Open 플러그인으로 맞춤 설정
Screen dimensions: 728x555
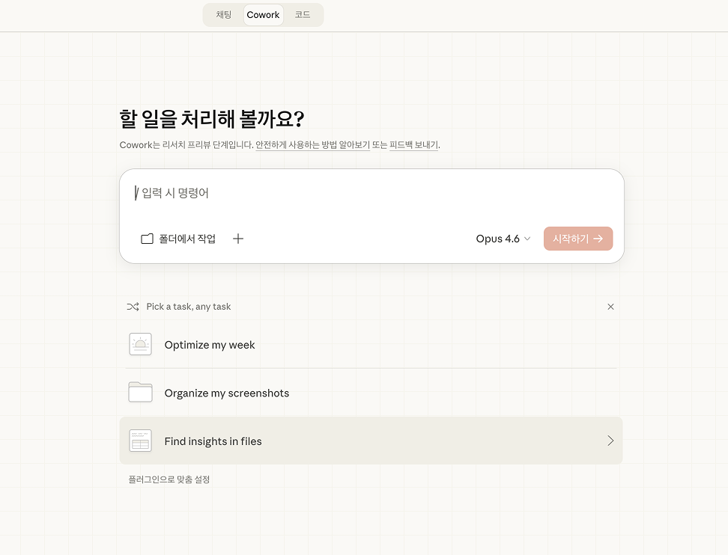point(170,479)
